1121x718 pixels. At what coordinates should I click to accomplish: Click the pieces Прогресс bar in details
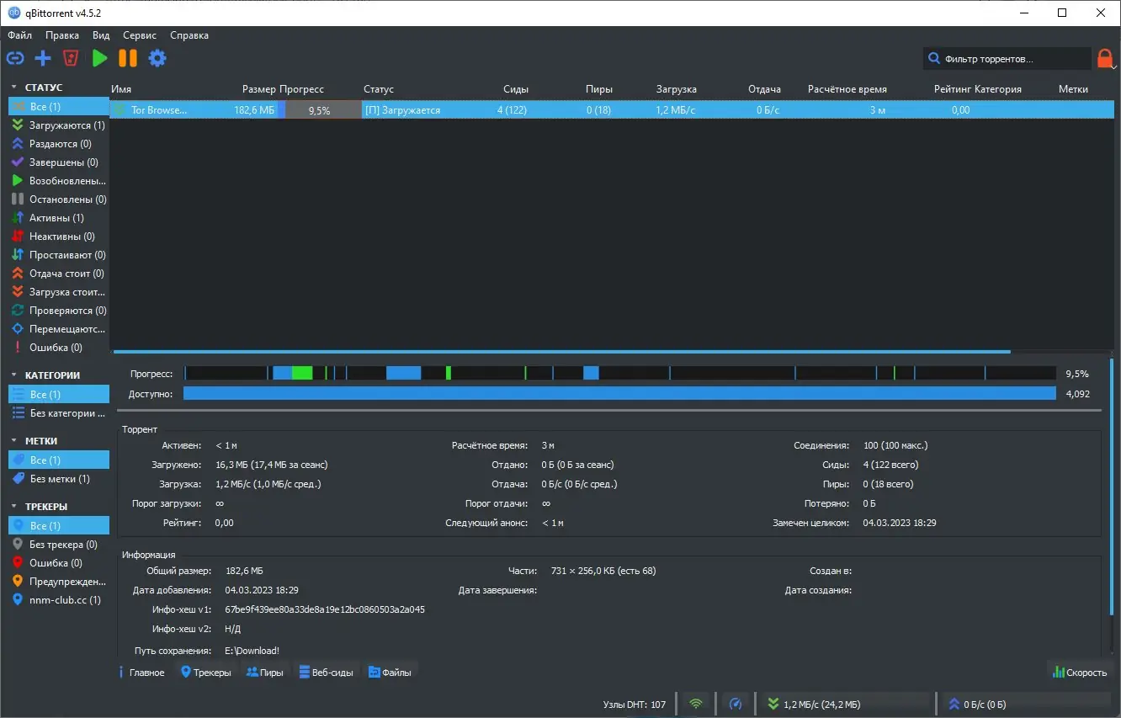[620, 373]
